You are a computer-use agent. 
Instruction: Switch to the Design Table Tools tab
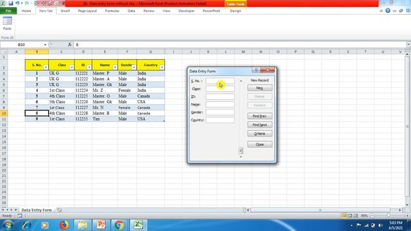236,11
